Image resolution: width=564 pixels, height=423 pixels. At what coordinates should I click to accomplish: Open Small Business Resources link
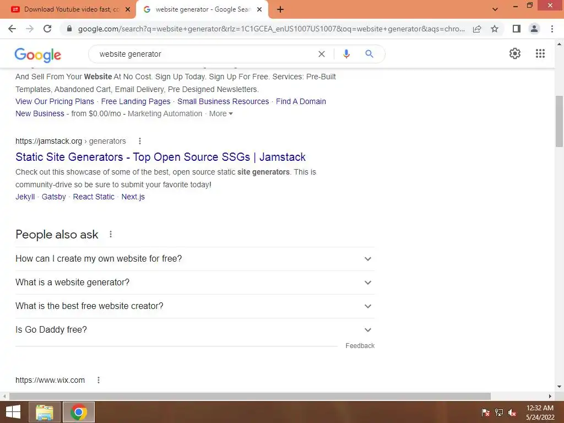(x=223, y=101)
